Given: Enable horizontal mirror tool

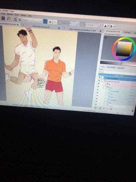Looking at the screenshot, I should 106,26.
